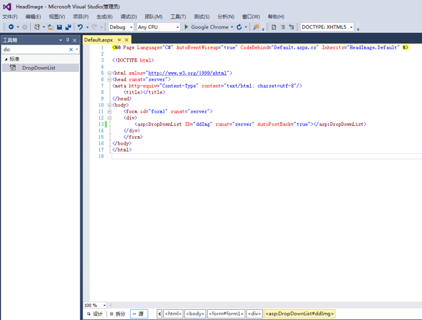The height and width of the screenshot is (320, 422).
Task: Toggle auto-hide pin on the 工具箱 panel
Action: 68,40
